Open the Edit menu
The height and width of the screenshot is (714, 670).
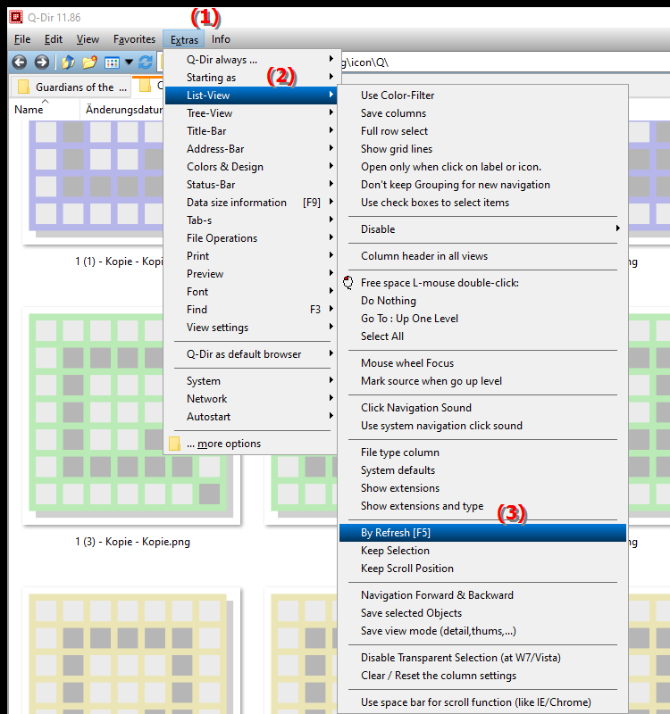(54, 39)
